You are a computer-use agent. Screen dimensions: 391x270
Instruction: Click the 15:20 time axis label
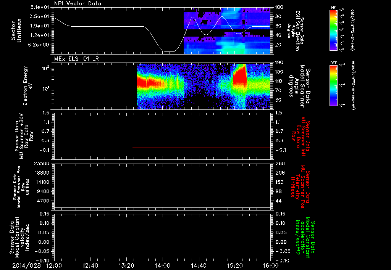[x=235, y=265]
